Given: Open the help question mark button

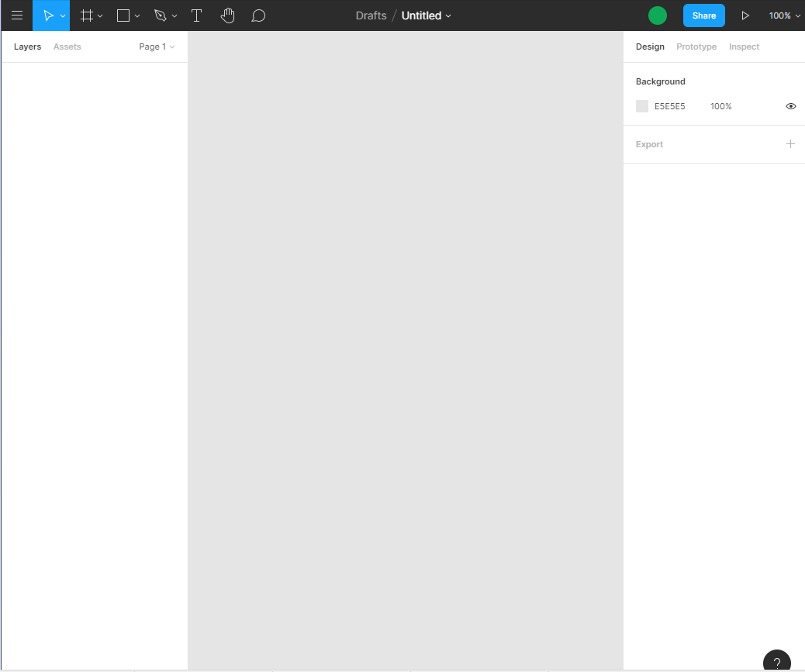Looking at the screenshot, I should [x=777, y=662].
